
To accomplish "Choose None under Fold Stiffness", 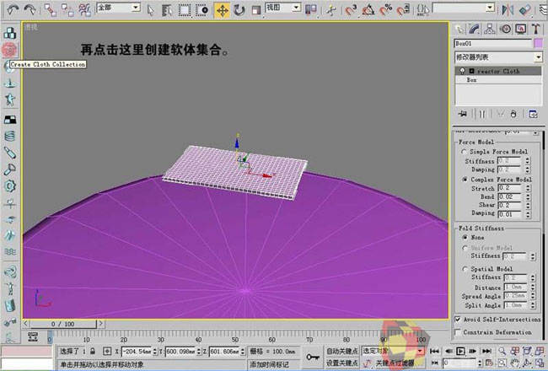I will coord(465,238).
